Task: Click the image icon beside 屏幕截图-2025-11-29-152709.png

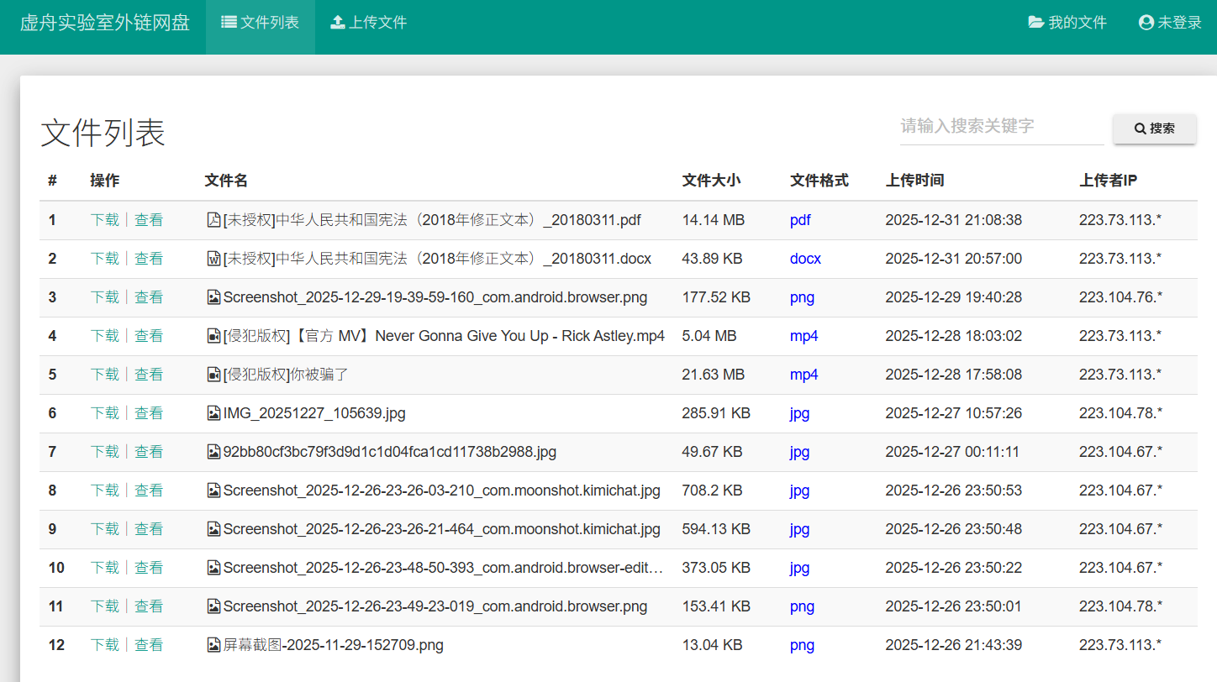Action: point(213,645)
